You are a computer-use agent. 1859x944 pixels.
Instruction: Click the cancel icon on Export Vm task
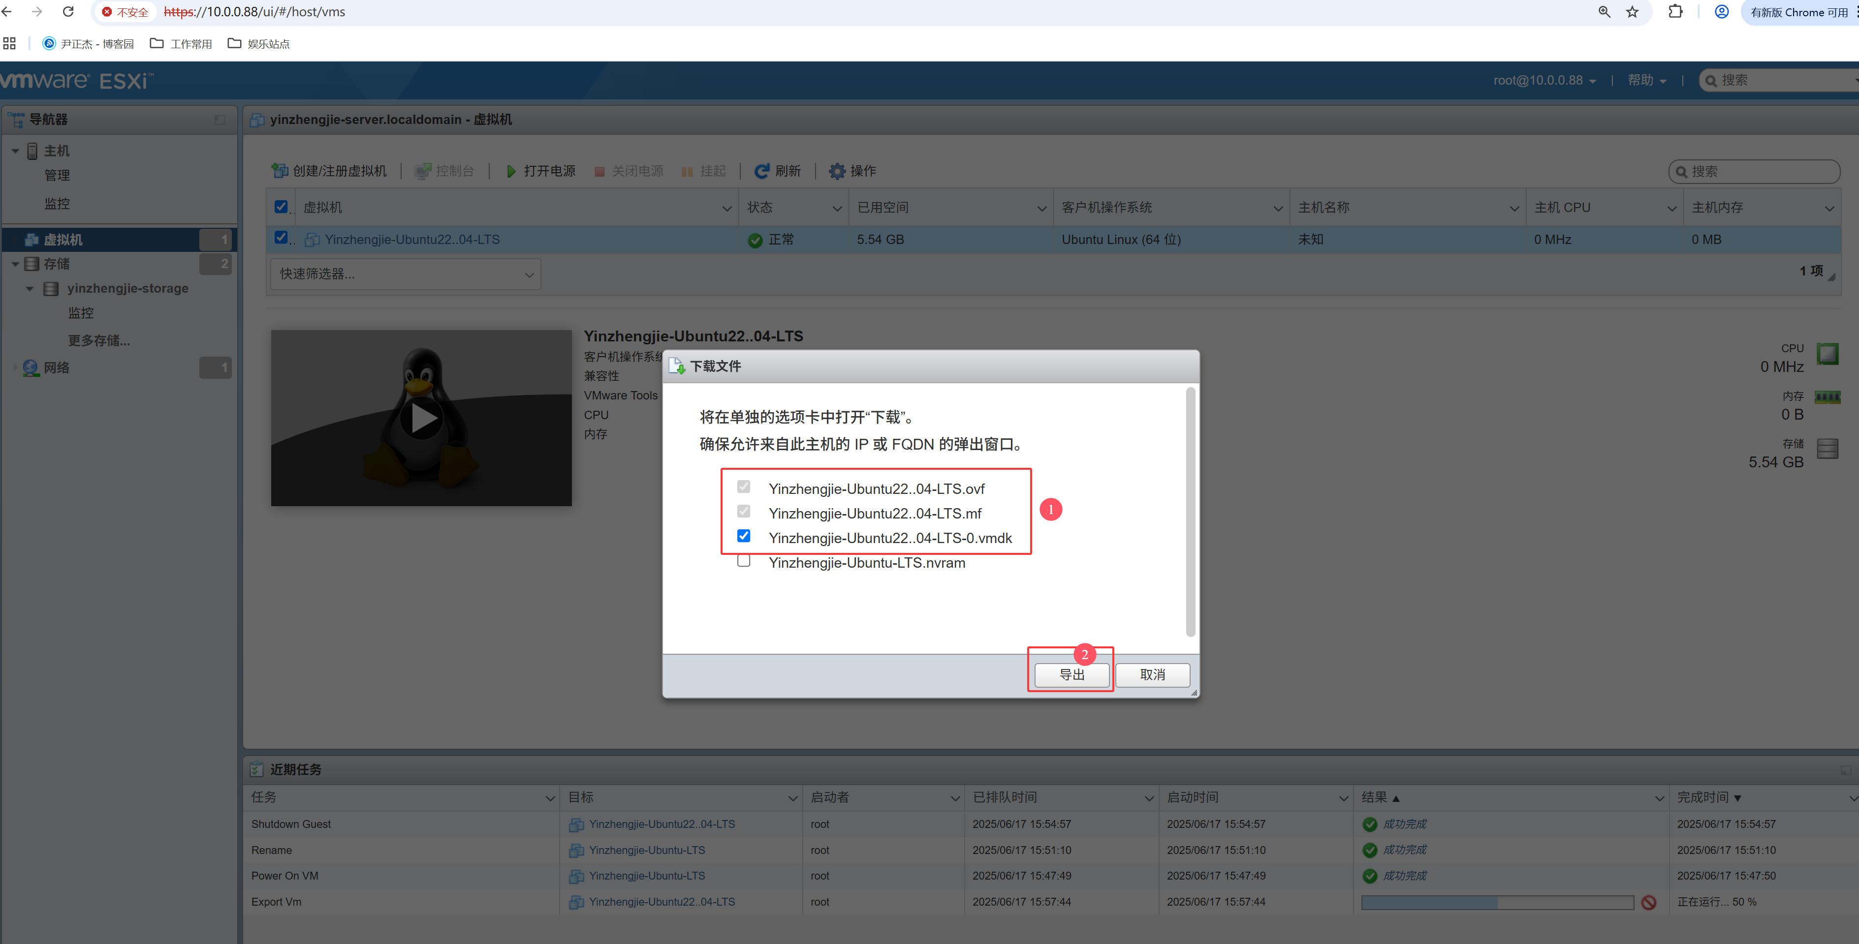1648,902
